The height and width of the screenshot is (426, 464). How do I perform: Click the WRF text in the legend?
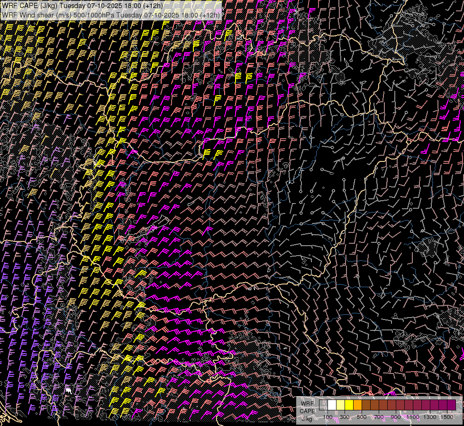307,403
